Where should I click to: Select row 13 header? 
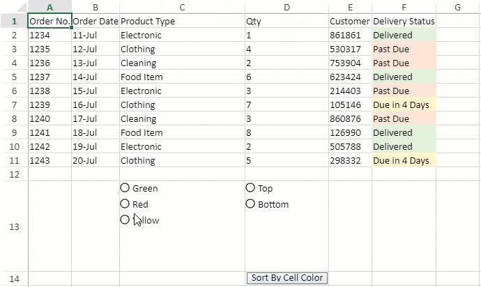(14, 226)
